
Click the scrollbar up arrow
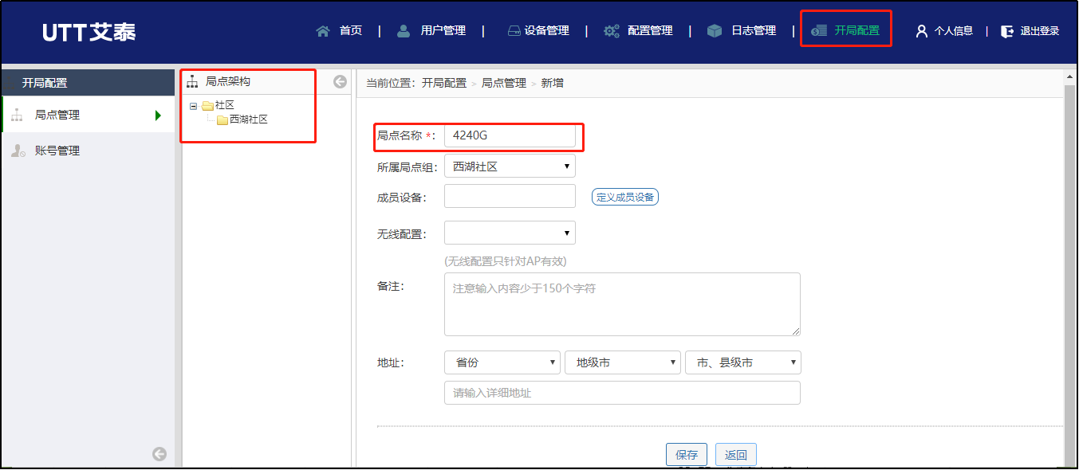pos(1070,76)
